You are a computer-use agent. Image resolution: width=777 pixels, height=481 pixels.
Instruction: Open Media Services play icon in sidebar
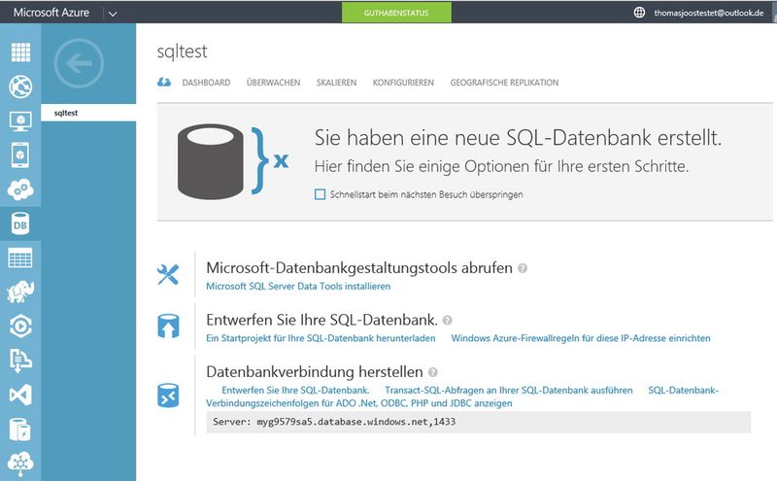tap(20, 326)
